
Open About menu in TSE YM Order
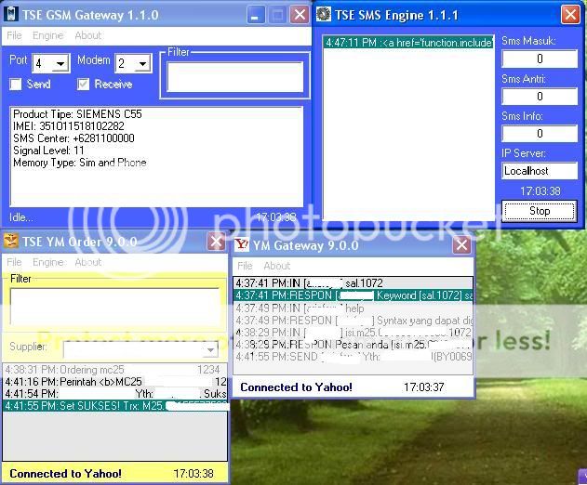[x=88, y=262]
